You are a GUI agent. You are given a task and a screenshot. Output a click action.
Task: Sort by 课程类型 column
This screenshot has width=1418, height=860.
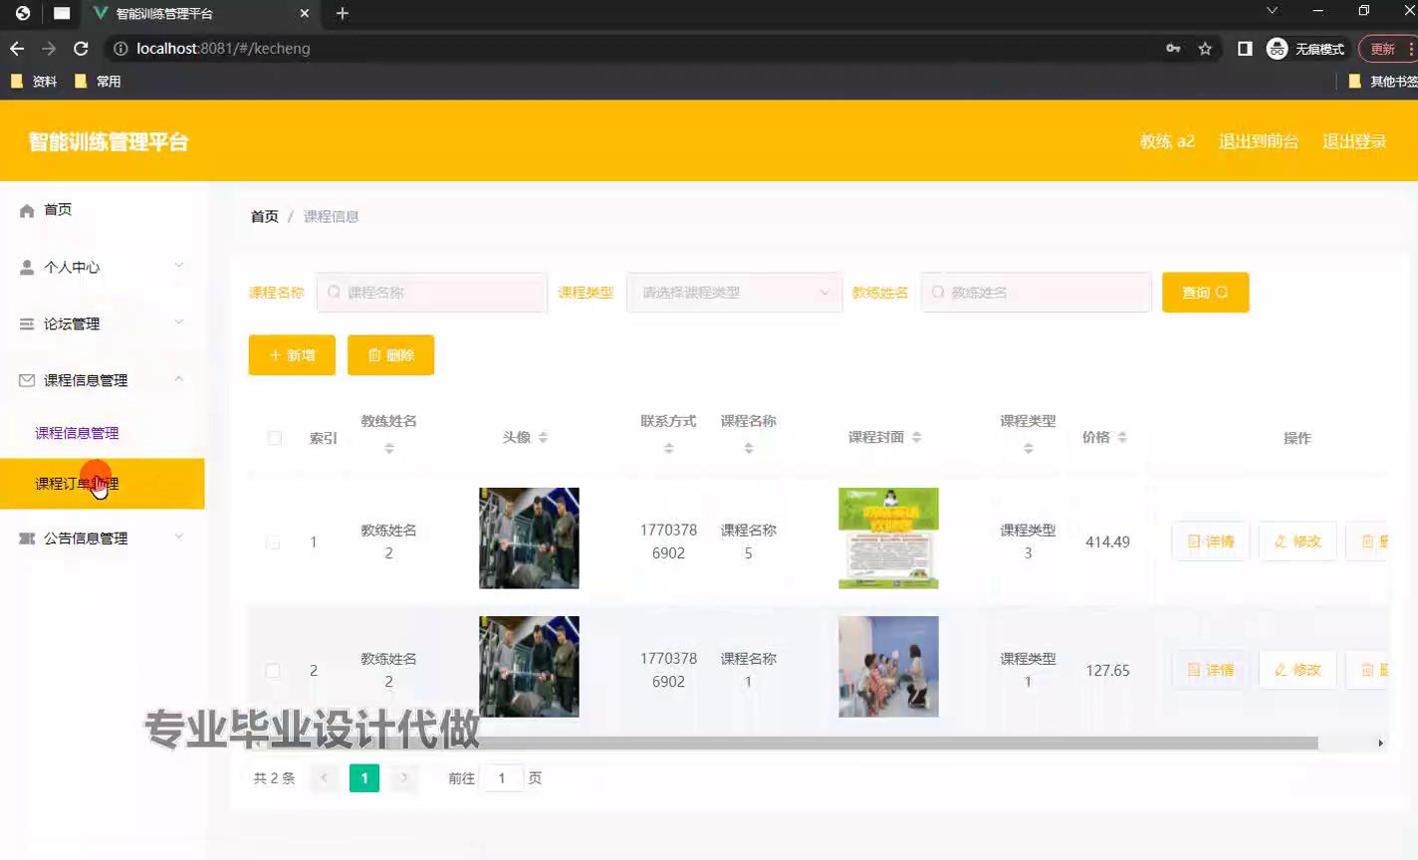pos(1029,449)
